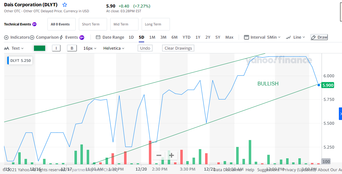Switch chart range to 5Y
Image resolution: width=342 pixels, height=174 pixels.
tap(218, 37)
